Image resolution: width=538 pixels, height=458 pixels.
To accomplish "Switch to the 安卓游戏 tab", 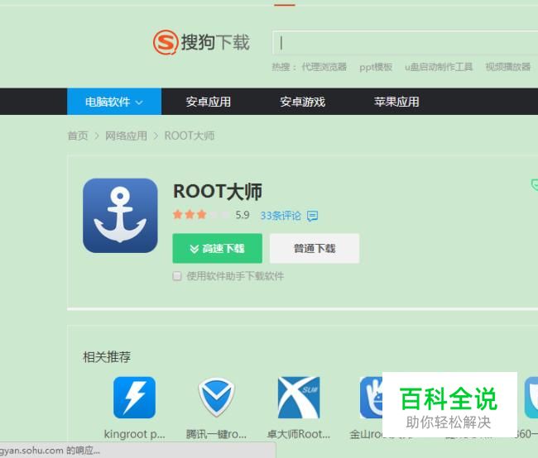I will tap(302, 102).
